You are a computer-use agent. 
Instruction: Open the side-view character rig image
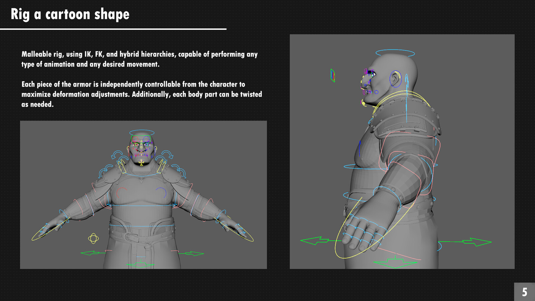[x=402, y=152]
